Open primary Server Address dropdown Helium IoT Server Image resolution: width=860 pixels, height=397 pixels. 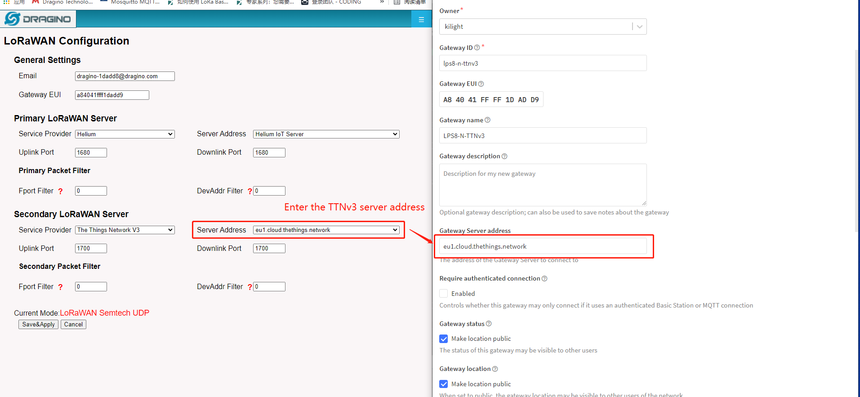(x=326, y=134)
